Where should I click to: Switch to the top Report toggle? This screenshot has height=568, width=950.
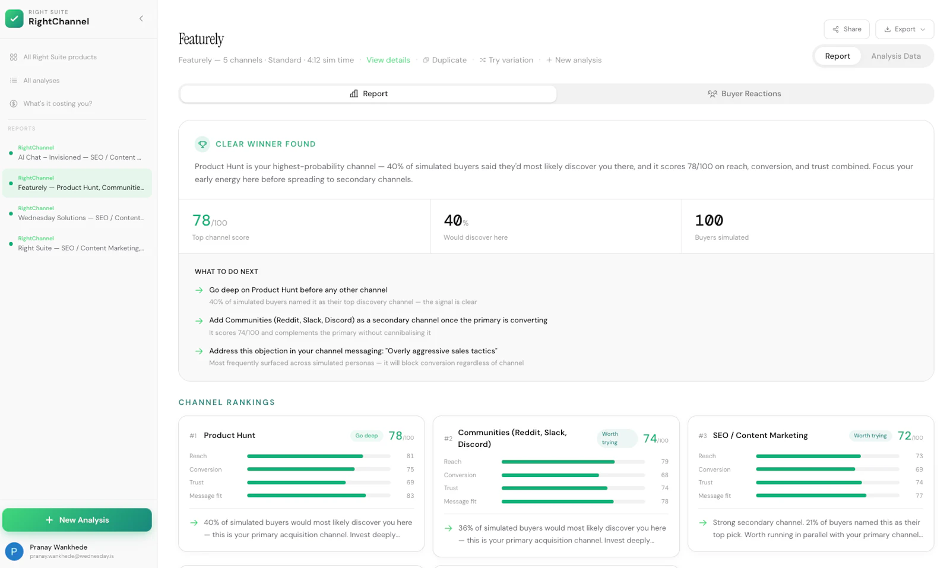tap(837, 56)
